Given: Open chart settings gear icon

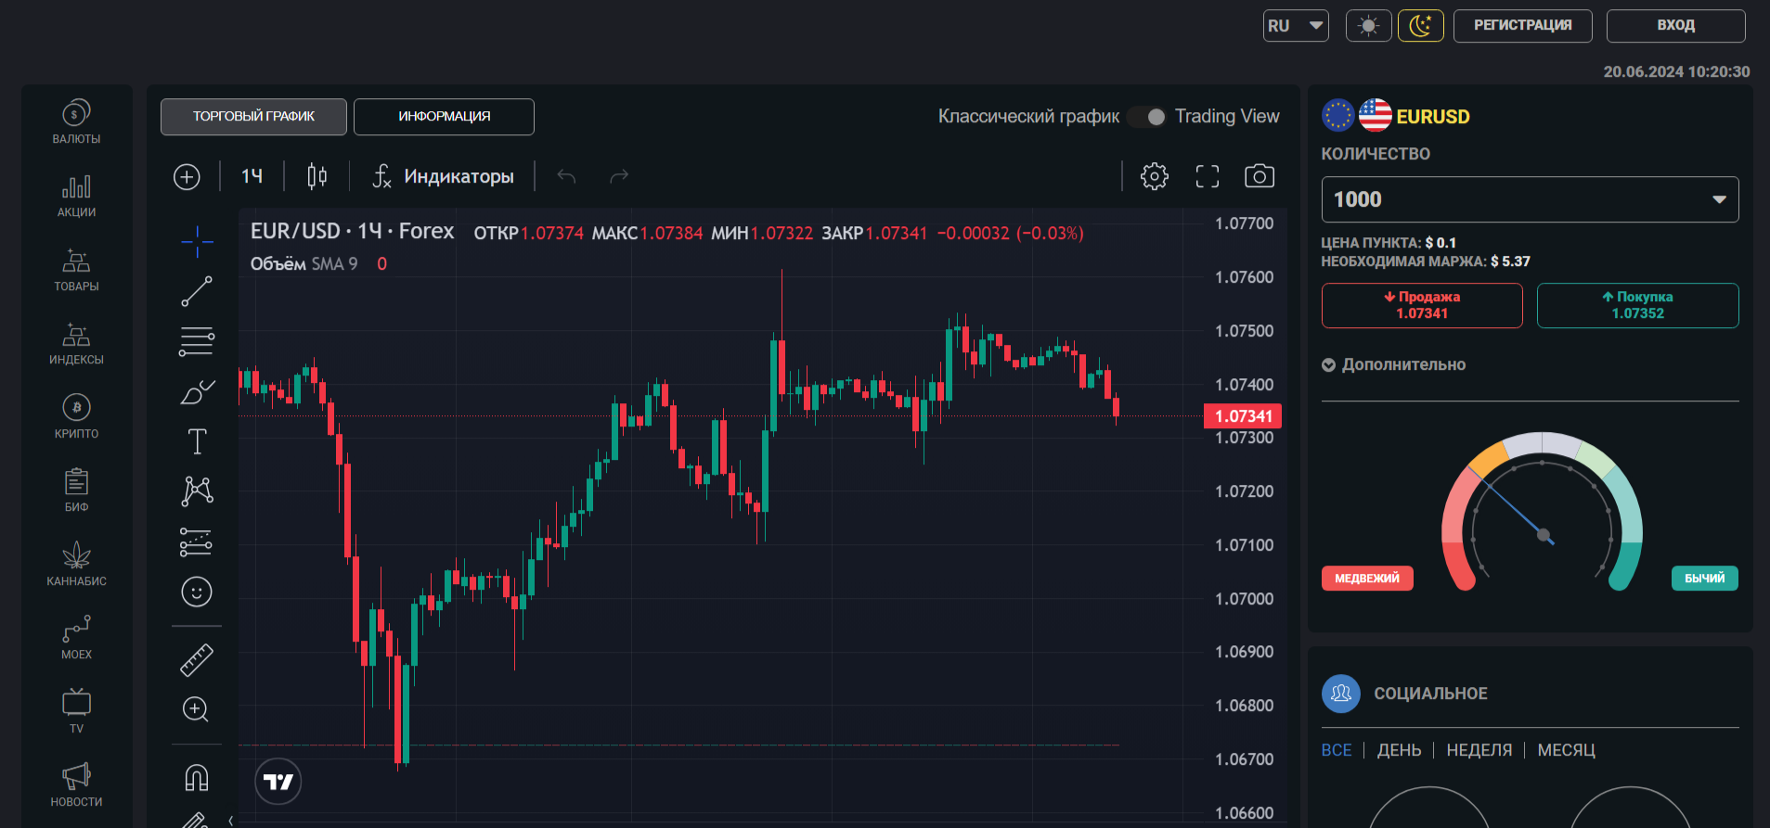Looking at the screenshot, I should 1154,176.
